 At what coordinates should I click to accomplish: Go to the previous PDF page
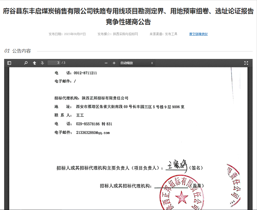point(34,63)
